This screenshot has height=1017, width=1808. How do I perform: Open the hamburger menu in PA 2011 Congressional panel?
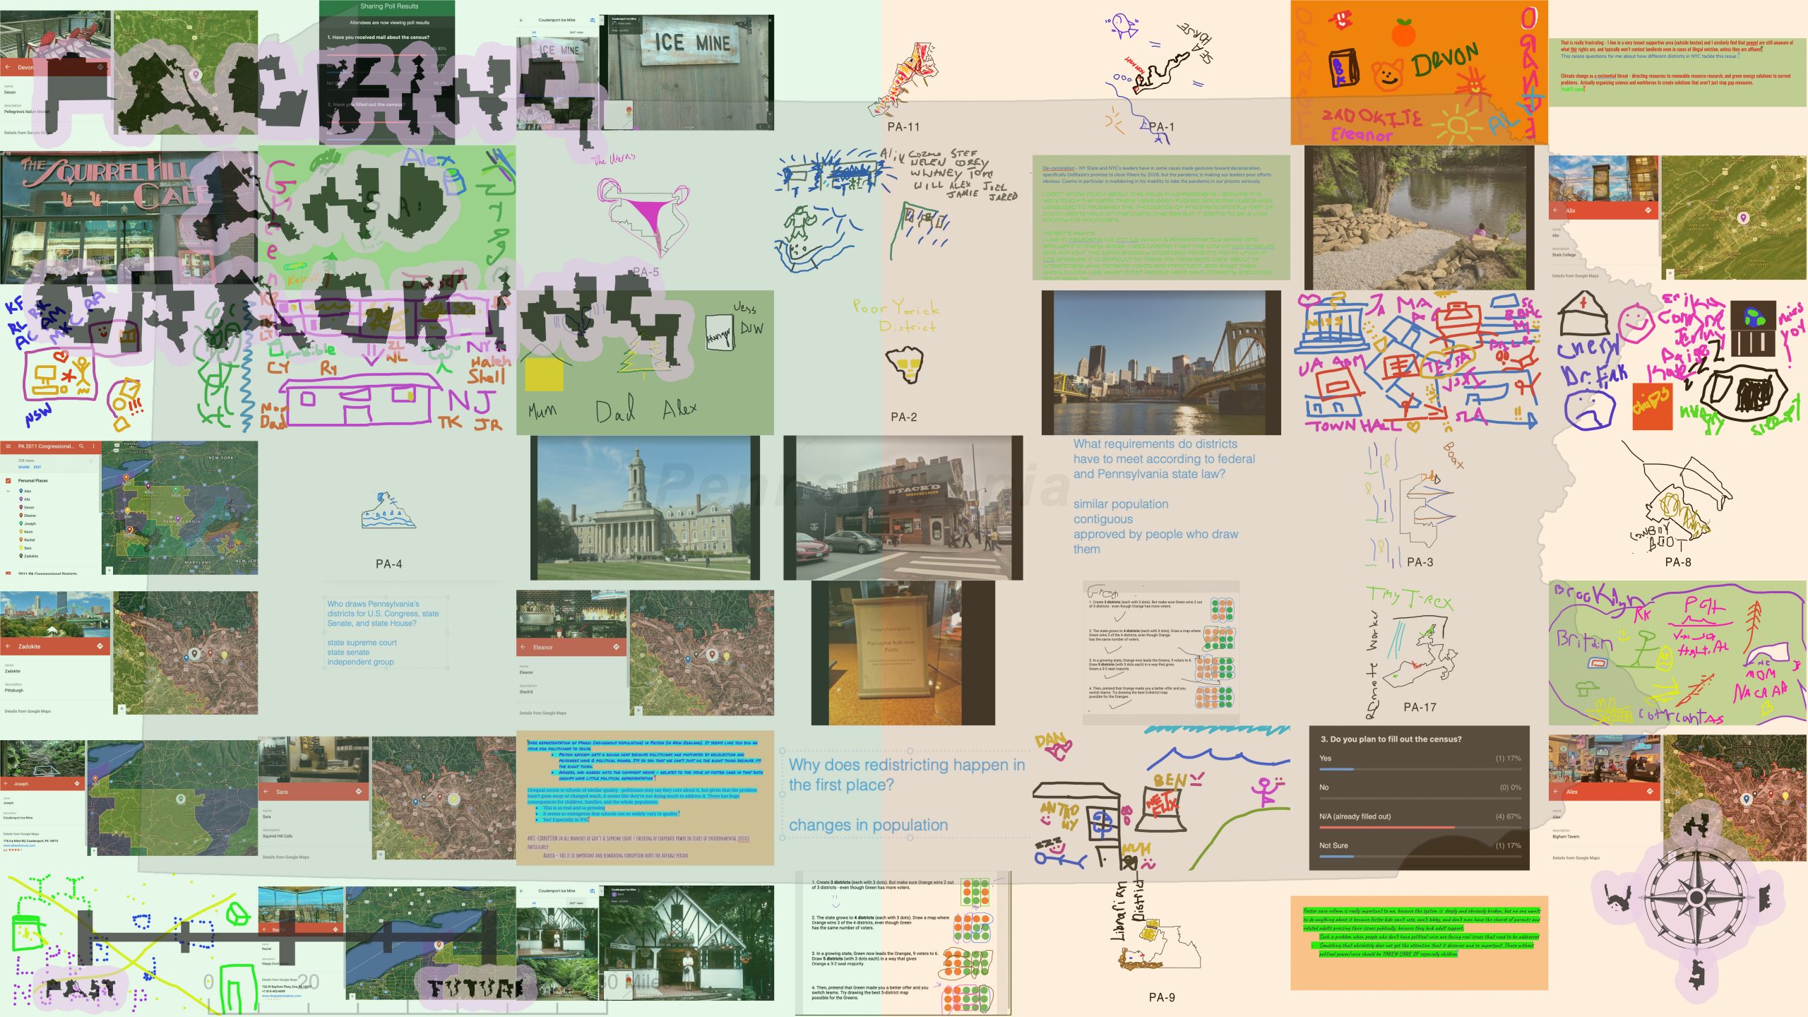click(x=8, y=446)
